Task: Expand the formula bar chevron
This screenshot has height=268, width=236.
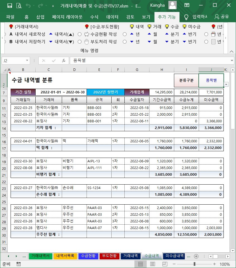Action: 232,60
